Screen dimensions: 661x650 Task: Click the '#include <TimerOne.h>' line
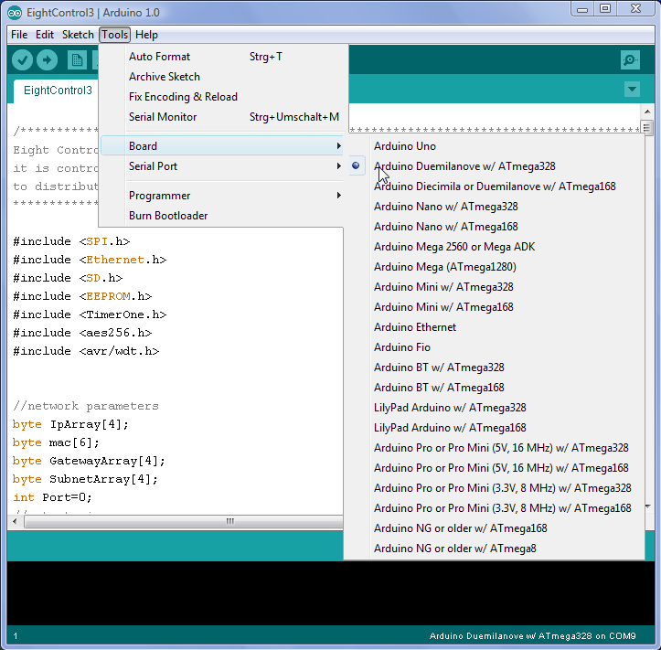click(90, 314)
